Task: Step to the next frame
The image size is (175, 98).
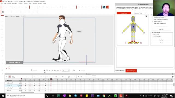Action: tap(55, 70)
